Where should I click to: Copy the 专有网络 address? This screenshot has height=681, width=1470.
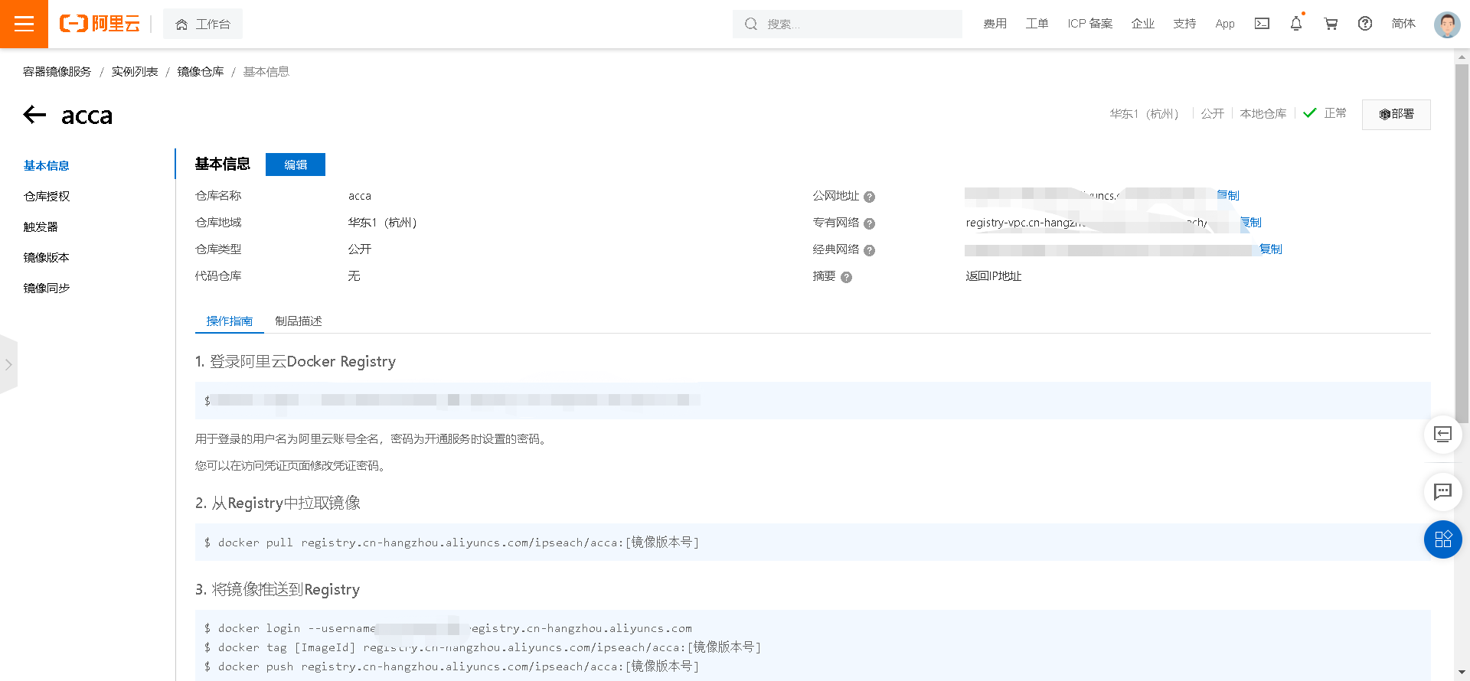[1251, 223]
